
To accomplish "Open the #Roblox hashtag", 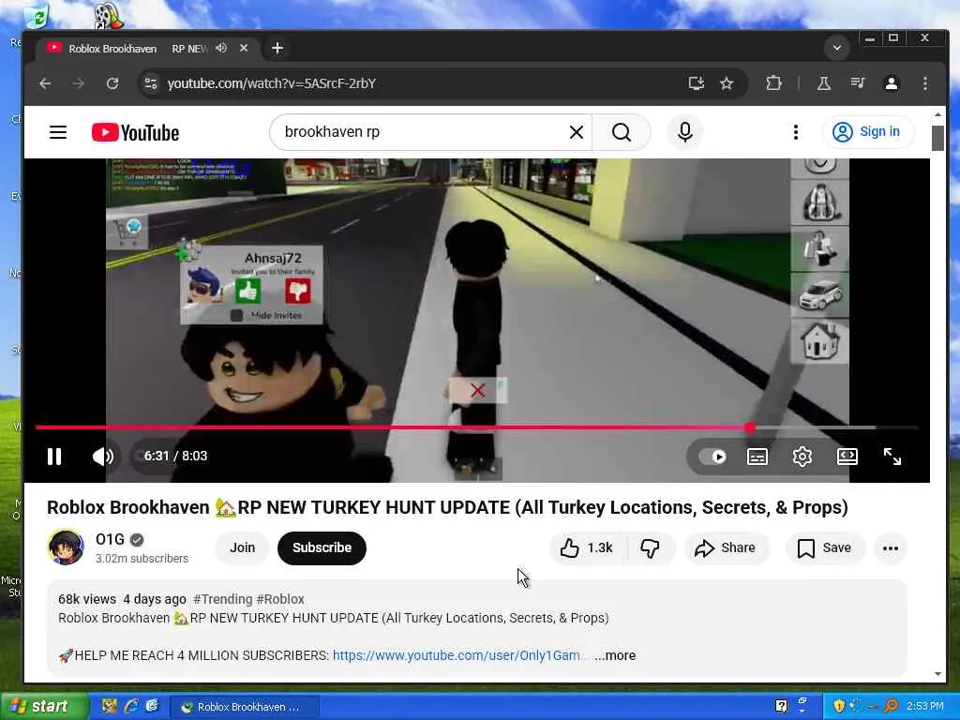I will pos(280,599).
